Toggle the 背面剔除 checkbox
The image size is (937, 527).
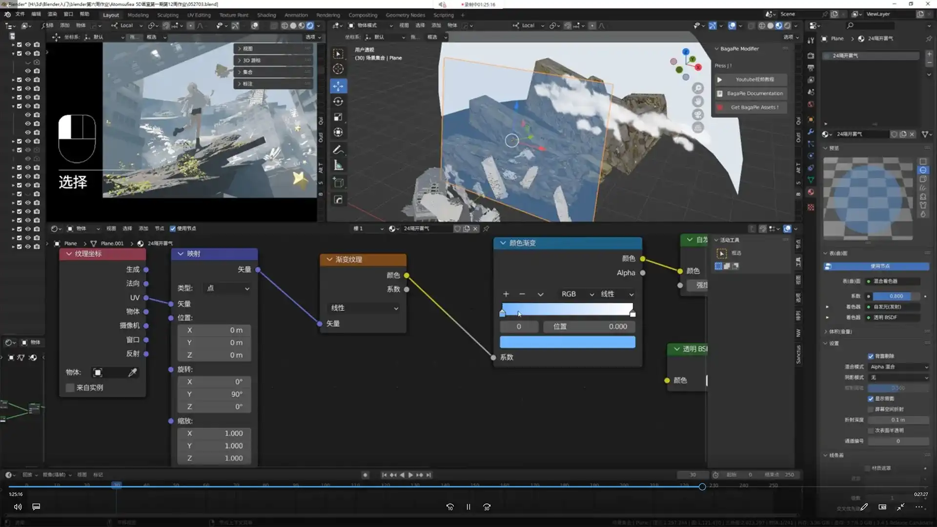click(x=871, y=356)
